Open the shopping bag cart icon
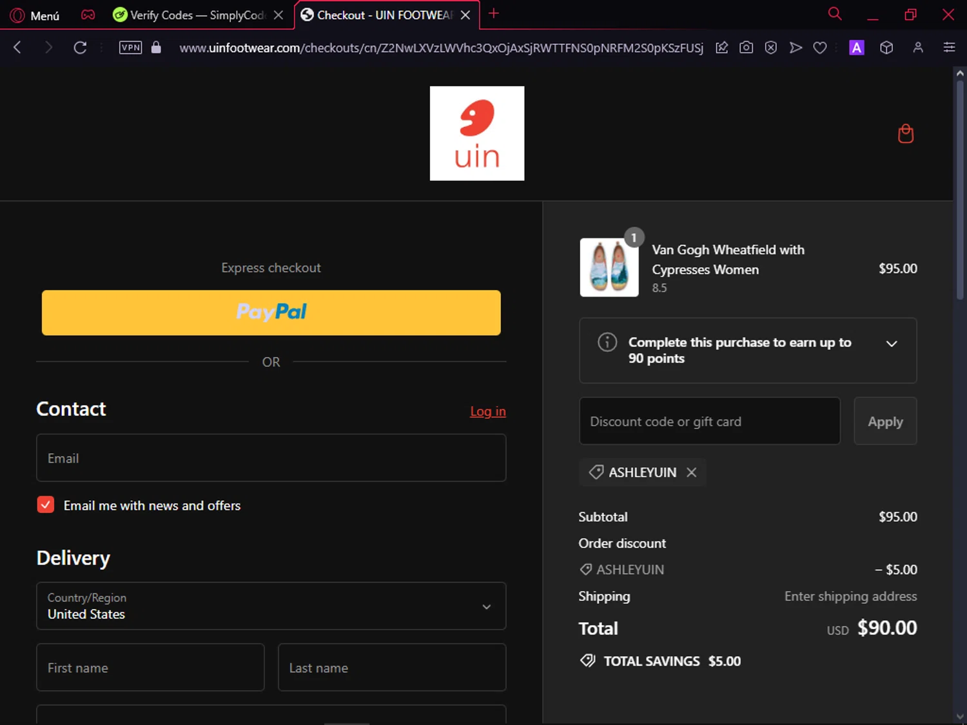967x725 pixels. [906, 133]
